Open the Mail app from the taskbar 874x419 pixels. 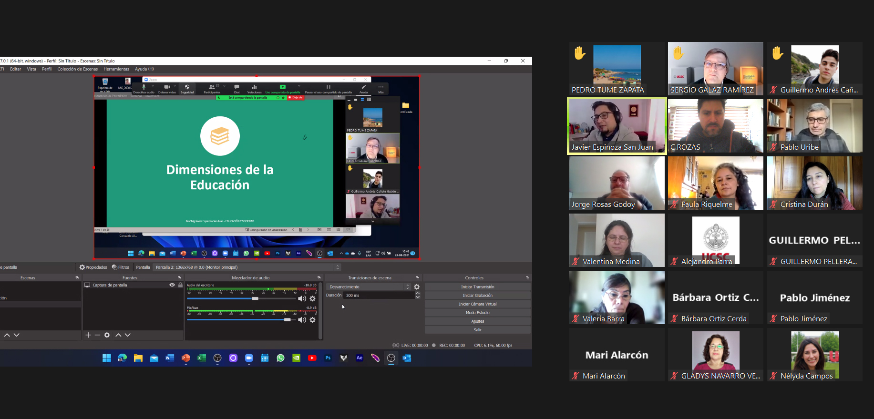click(x=154, y=358)
